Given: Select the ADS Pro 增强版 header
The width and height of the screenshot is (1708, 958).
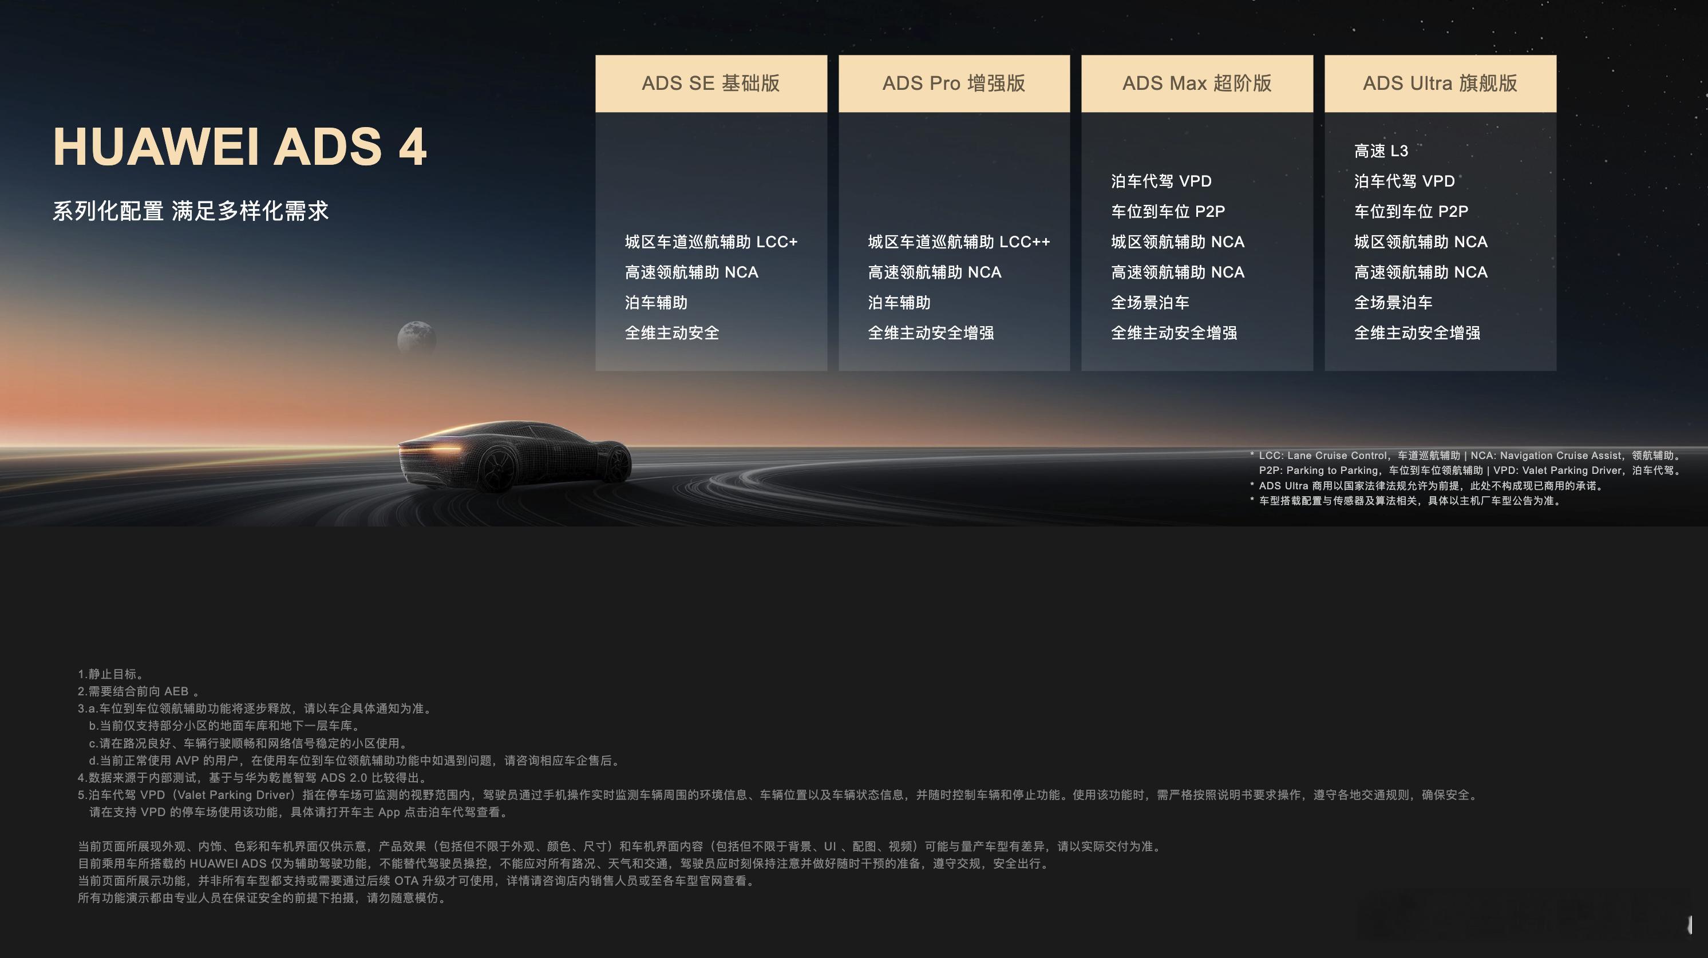Looking at the screenshot, I should pos(954,84).
